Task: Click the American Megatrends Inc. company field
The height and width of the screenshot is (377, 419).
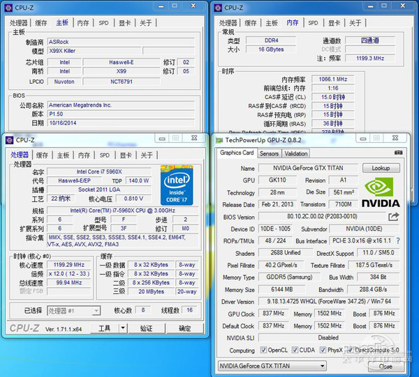Action: click(121, 105)
